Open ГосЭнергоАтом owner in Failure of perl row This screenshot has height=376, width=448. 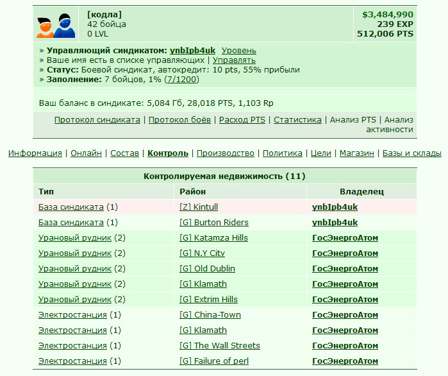point(345,361)
